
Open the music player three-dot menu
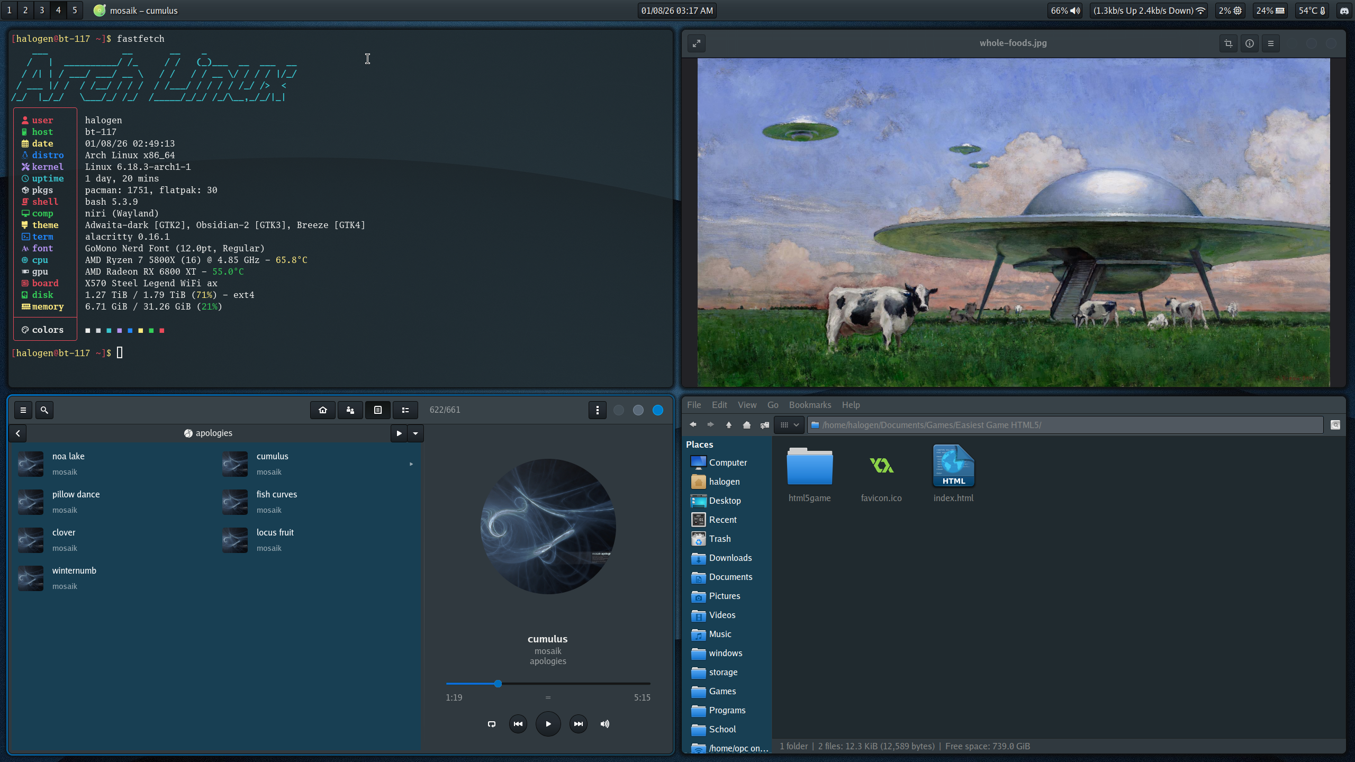coord(598,410)
